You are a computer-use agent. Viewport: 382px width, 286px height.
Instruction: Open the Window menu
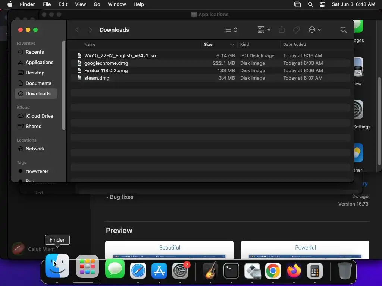[117, 4]
